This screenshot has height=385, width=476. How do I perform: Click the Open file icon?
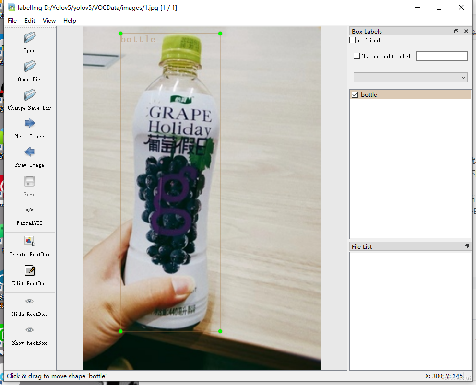click(29, 37)
